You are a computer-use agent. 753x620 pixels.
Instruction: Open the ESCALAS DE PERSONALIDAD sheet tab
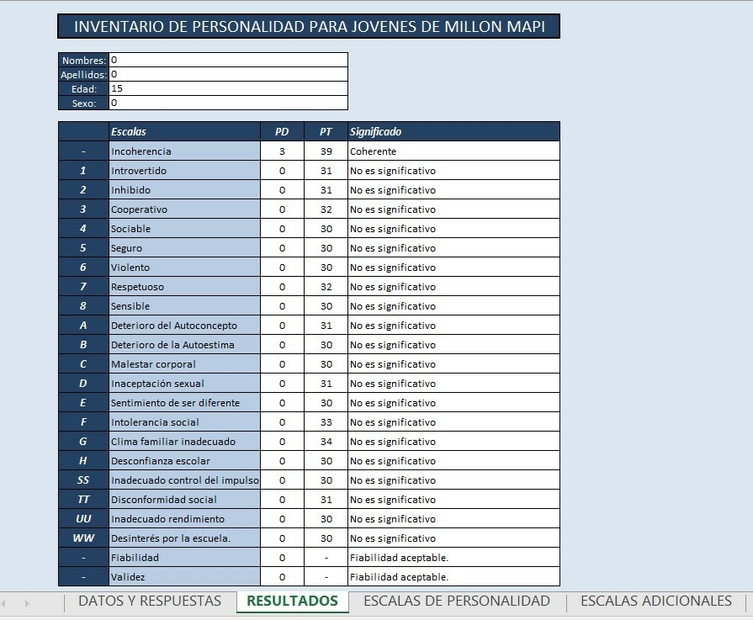[456, 601]
